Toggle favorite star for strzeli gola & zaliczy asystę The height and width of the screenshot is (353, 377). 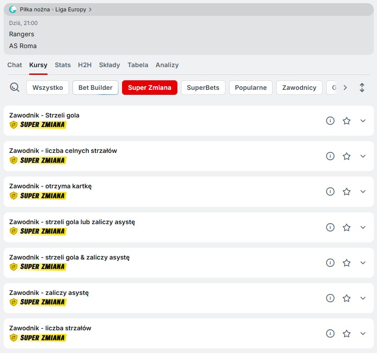pyautogui.click(x=347, y=263)
